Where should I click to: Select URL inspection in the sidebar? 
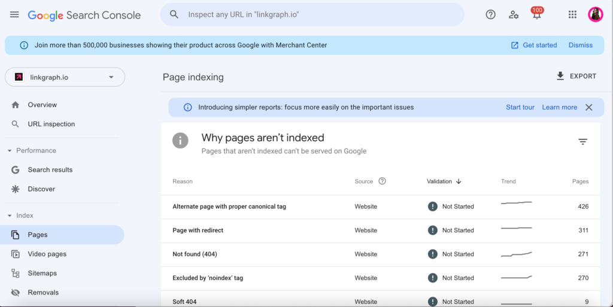click(51, 124)
